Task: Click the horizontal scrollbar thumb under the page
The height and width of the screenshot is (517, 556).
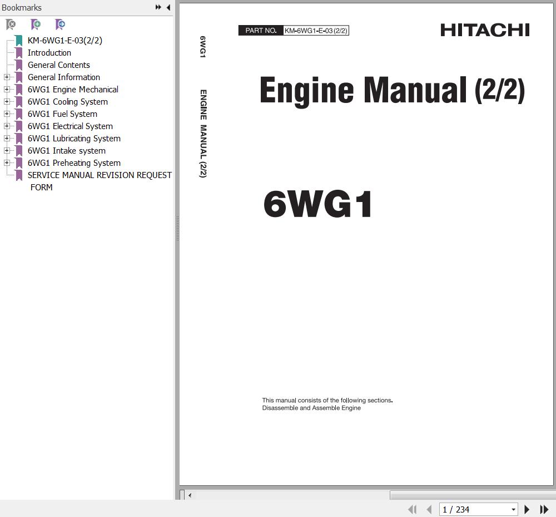Action: pyautogui.click(x=472, y=495)
